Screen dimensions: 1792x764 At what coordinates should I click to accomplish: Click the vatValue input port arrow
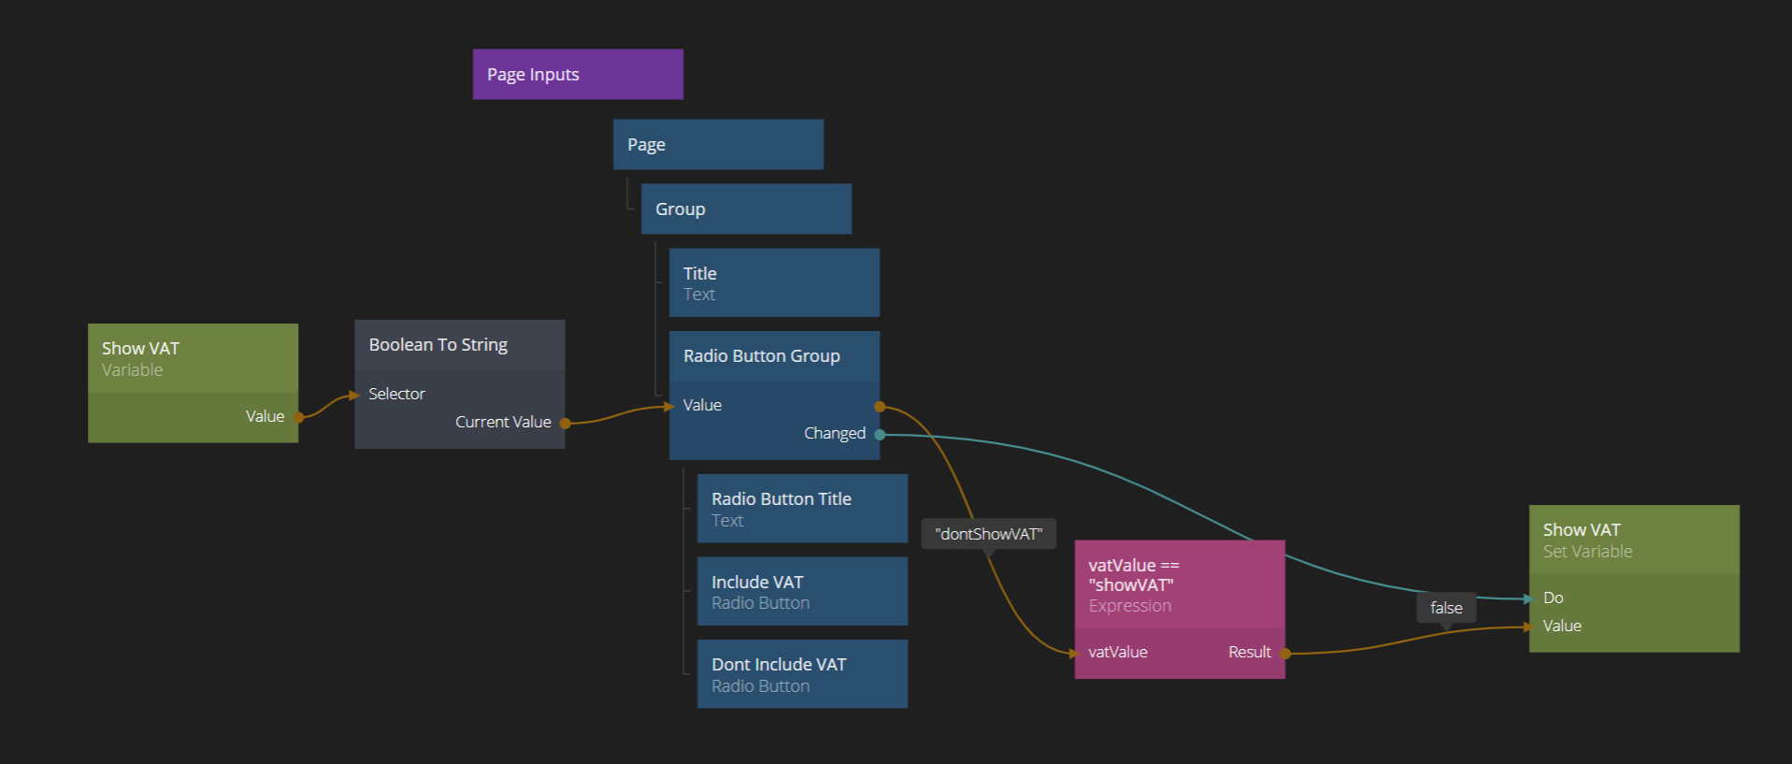(x=1075, y=653)
